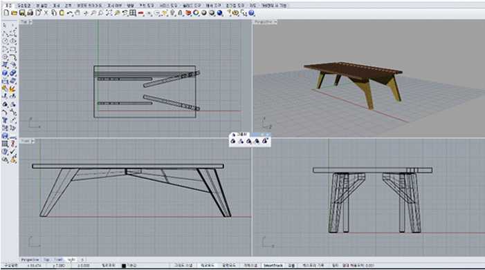Open the 제도 toolbar tab
This screenshot has height=270, width=485.
(253, 6)
